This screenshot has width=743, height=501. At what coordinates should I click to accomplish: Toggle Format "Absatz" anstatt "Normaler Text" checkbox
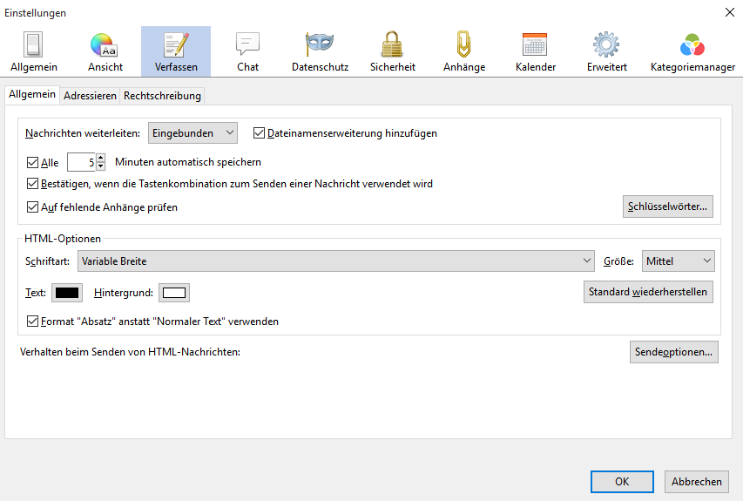(x=32, y=322)
